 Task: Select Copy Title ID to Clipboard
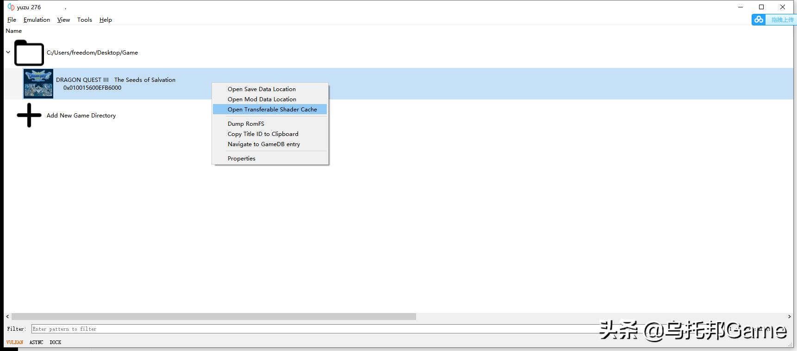[270, 134]
